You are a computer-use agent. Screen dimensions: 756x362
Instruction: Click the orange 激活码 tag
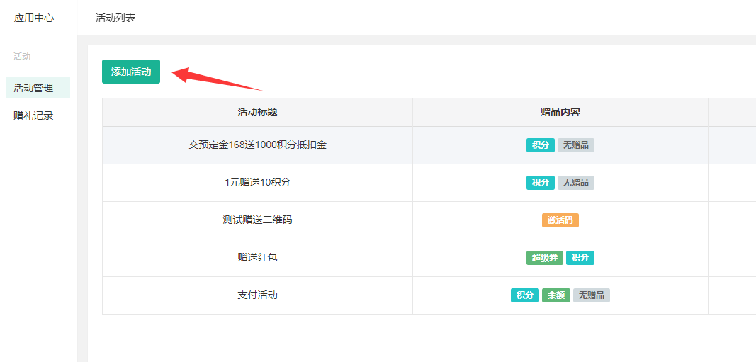[x=560, y=220]
